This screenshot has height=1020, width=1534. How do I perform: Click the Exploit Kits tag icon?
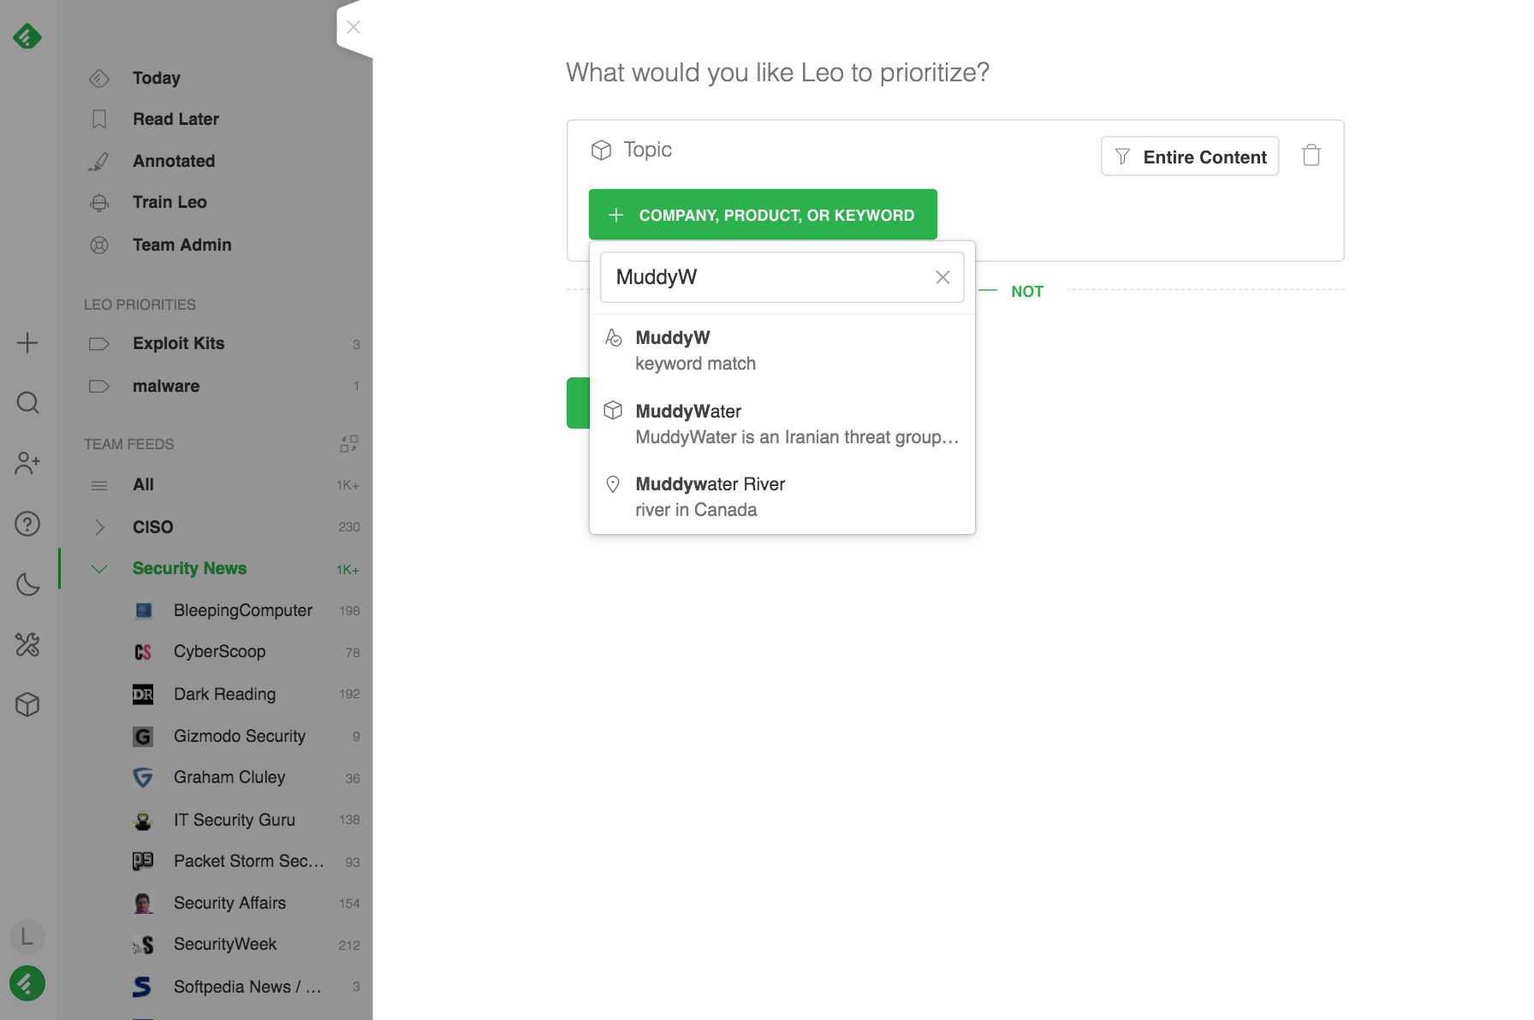(99, 344)
